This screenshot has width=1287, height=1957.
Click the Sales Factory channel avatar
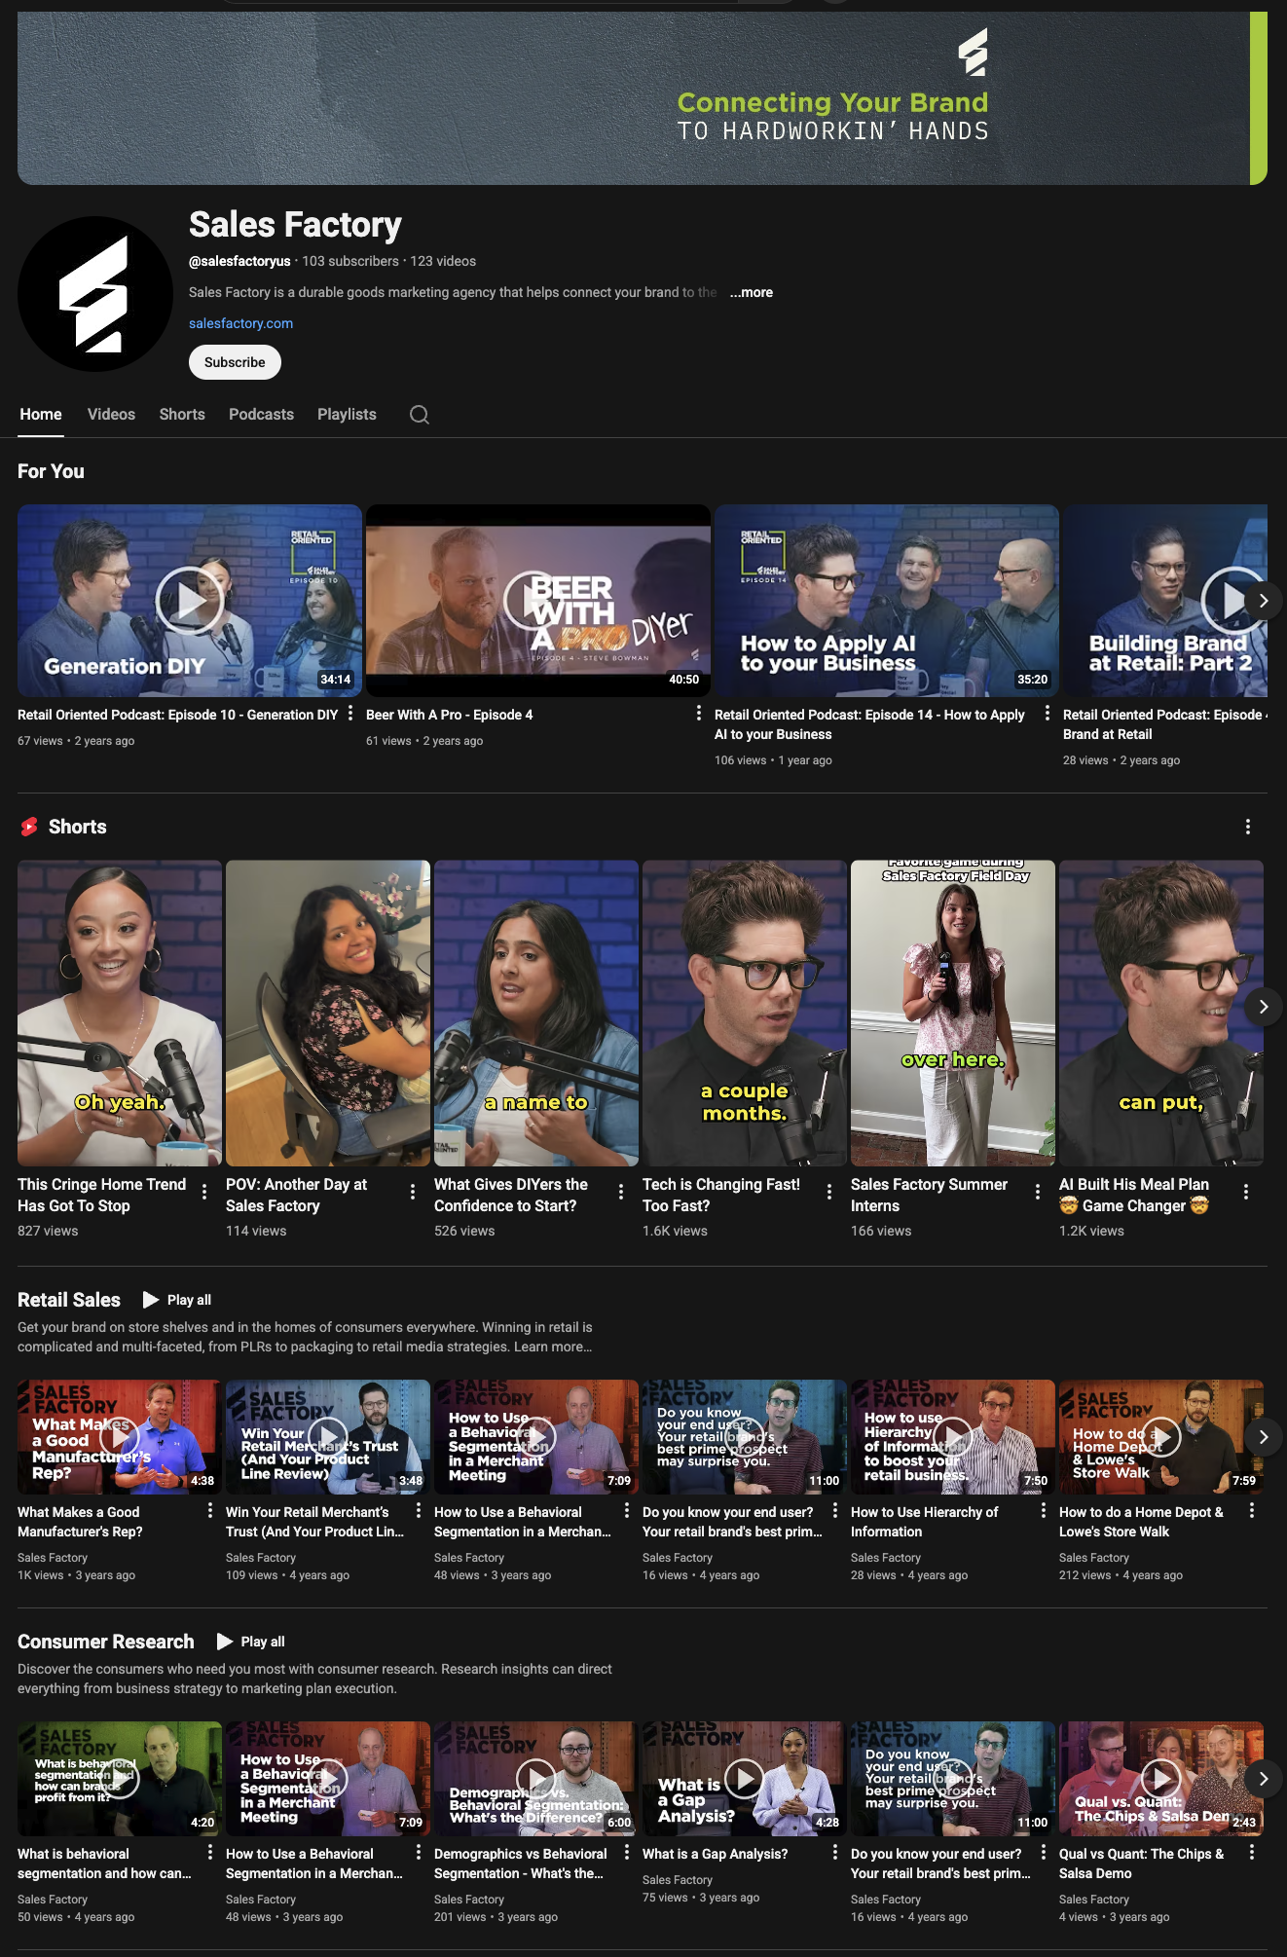click(95, 294)
